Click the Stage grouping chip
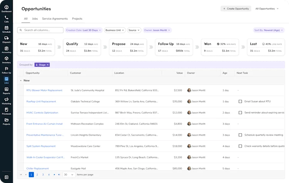 (x=42, y=65)
